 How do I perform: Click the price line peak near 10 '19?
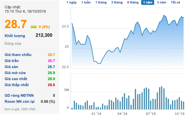pos(182,17)
